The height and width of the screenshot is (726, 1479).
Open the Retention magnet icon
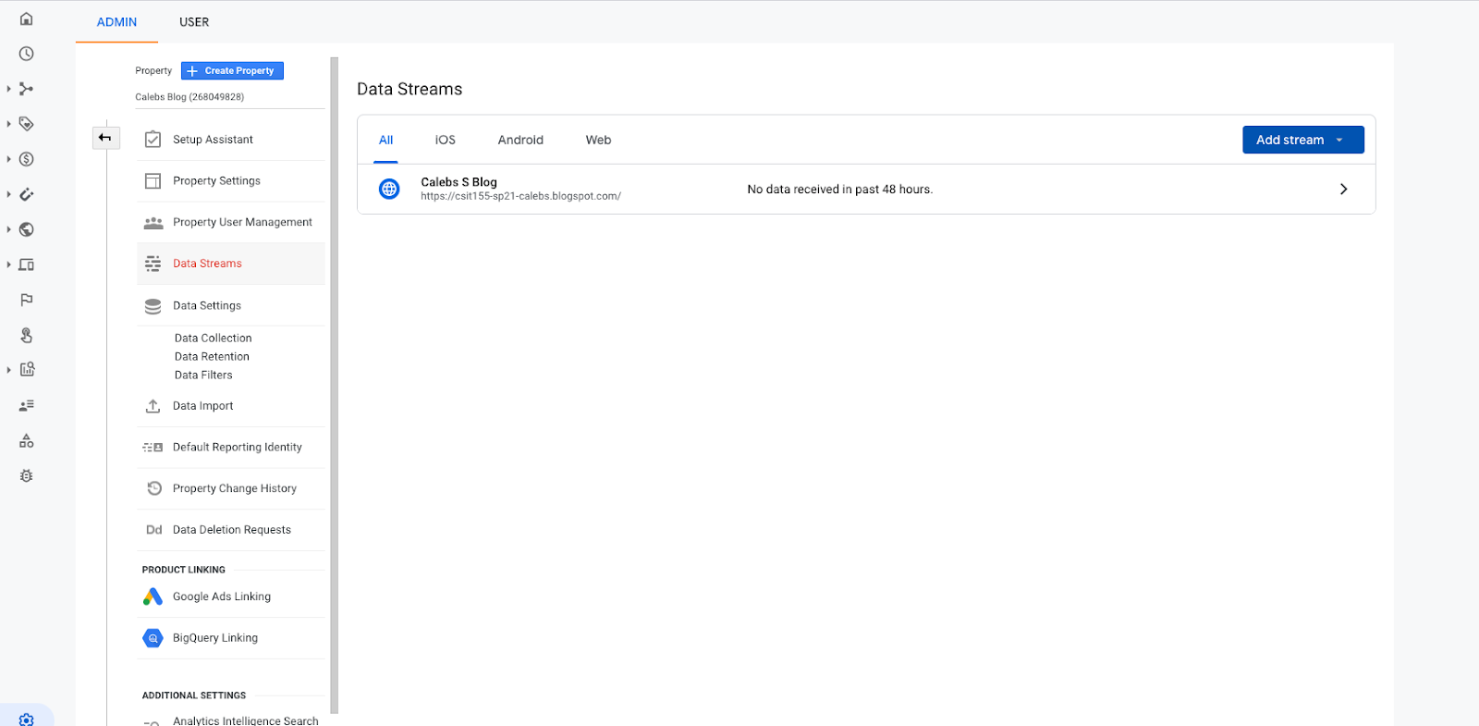click(x=27, y=194)
